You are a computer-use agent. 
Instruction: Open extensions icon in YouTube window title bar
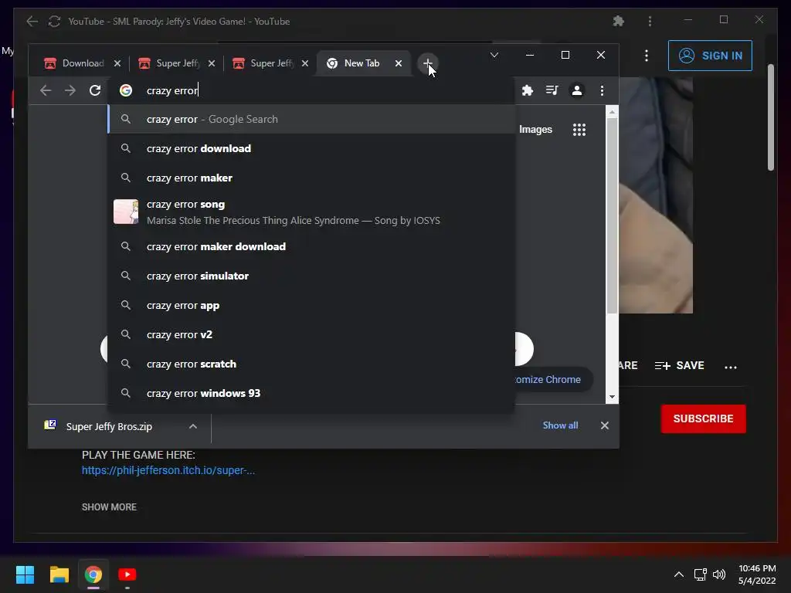coord(619,21)
